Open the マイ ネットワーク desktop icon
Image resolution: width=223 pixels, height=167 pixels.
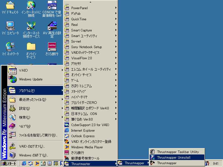point(10,49)
